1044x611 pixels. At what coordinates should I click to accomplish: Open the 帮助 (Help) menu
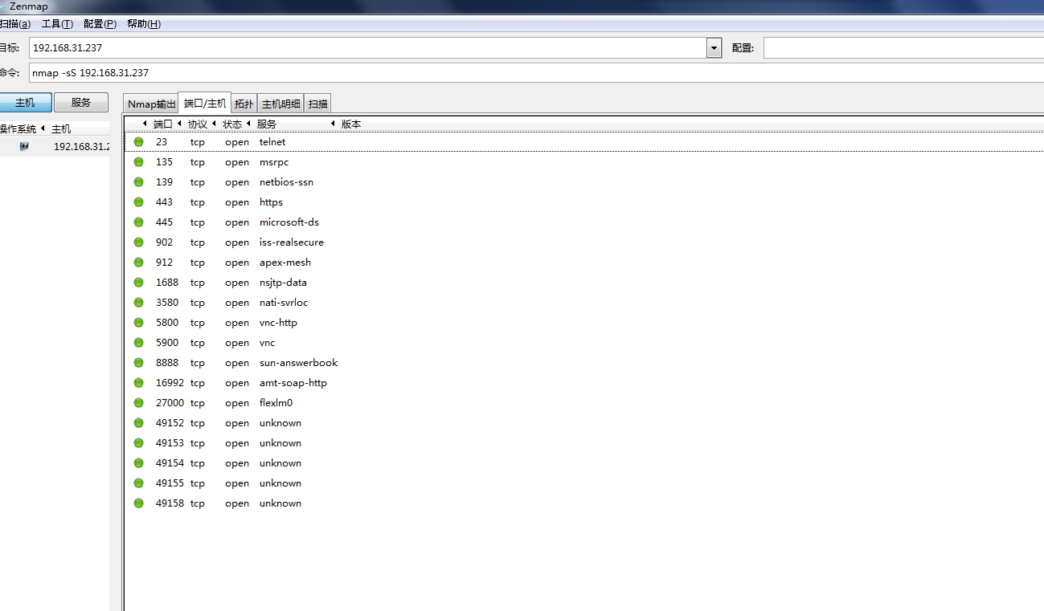tap(144, 24)
